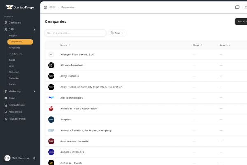Click the Alloy Partners logo
Image resolution: width=247 pixels, height=165 pixels.
[x=51, y=76]
